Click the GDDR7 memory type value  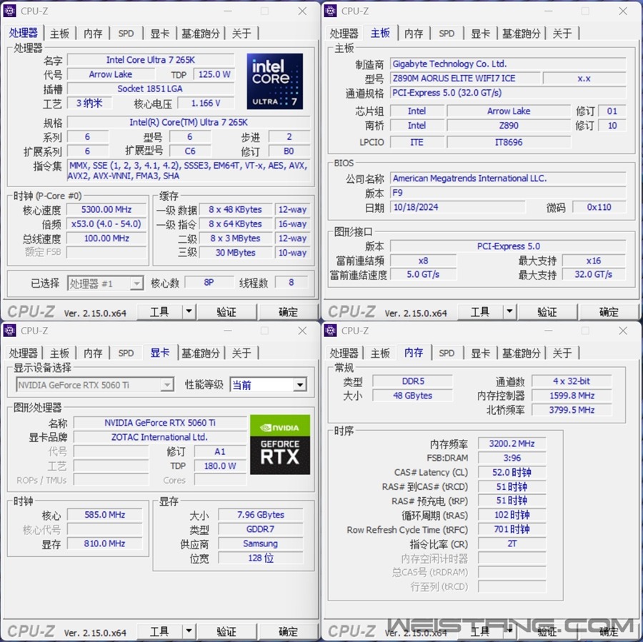click(x=260, y=529)
